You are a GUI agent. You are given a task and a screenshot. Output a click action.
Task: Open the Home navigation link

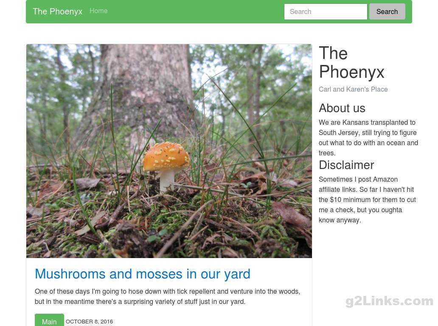[x=98, y=11]
